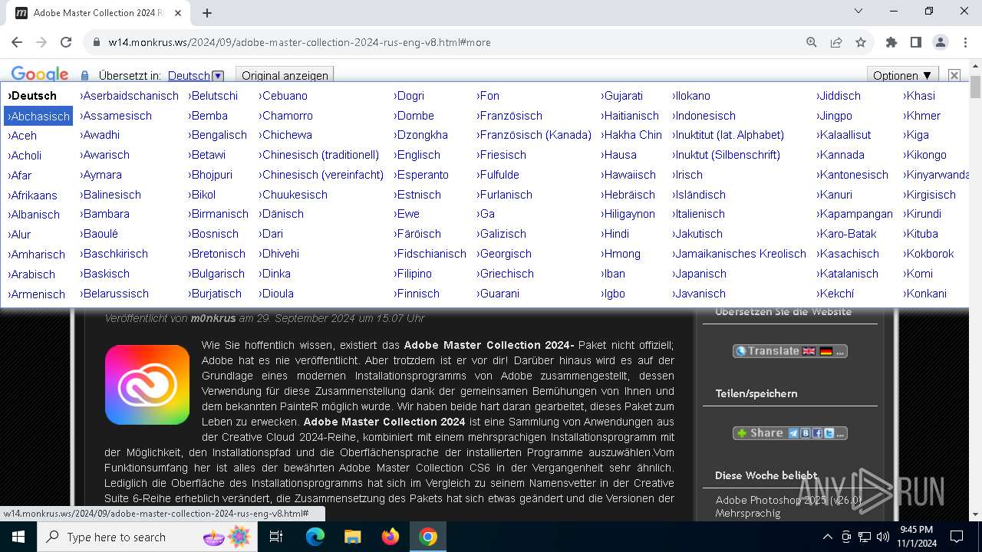Reload the current page
982x552 pixels.
pyautogui.click(x=66, y=42)
